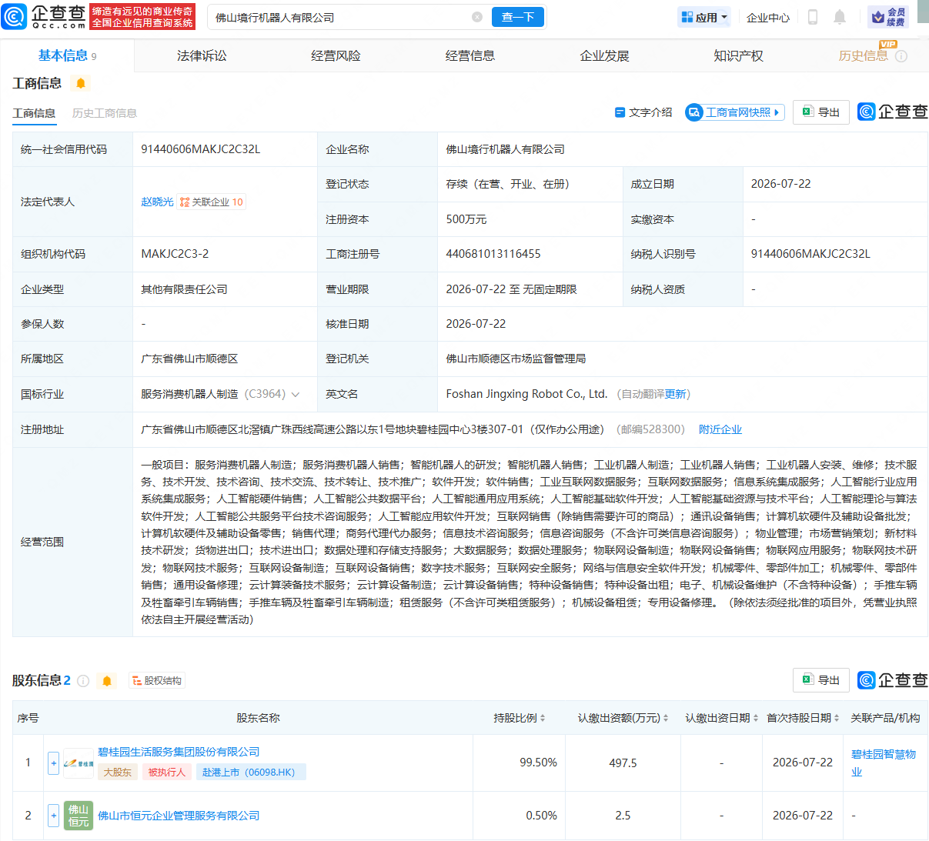This screenshot has height=841, width=929.
Task: Open the 应用 dropdown menu
Action: (x=704, y=17)
